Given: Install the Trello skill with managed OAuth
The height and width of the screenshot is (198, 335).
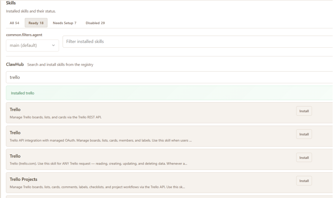Looking at the screenshot, I should tap(304, 134).
